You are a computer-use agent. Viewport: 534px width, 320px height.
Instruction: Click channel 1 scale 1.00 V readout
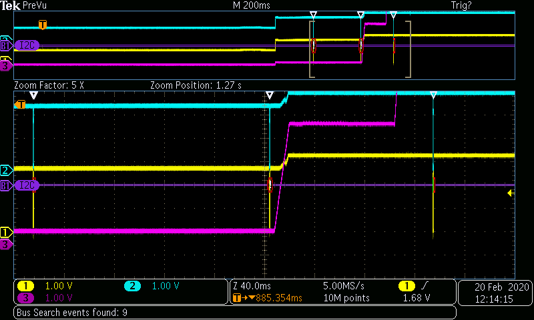pos(59,286)
